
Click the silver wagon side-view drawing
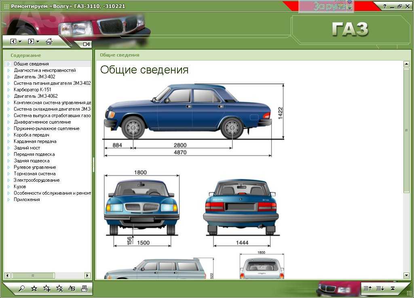click(x=155, y=269)
